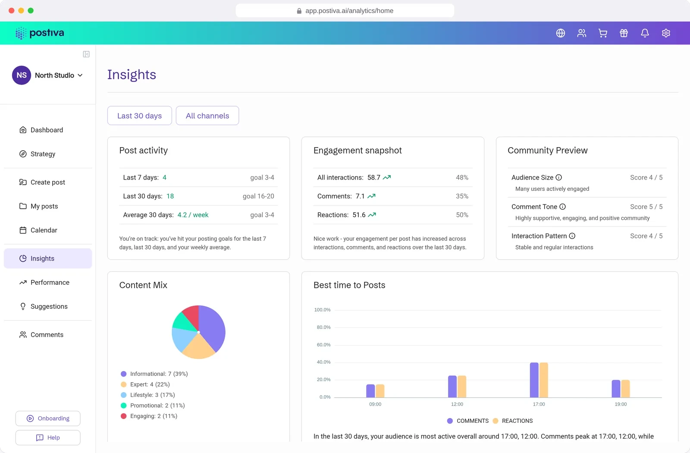The image size is (690, 453).
Task: Click the 17:00 comments bar
Action: tap(534, 380)
